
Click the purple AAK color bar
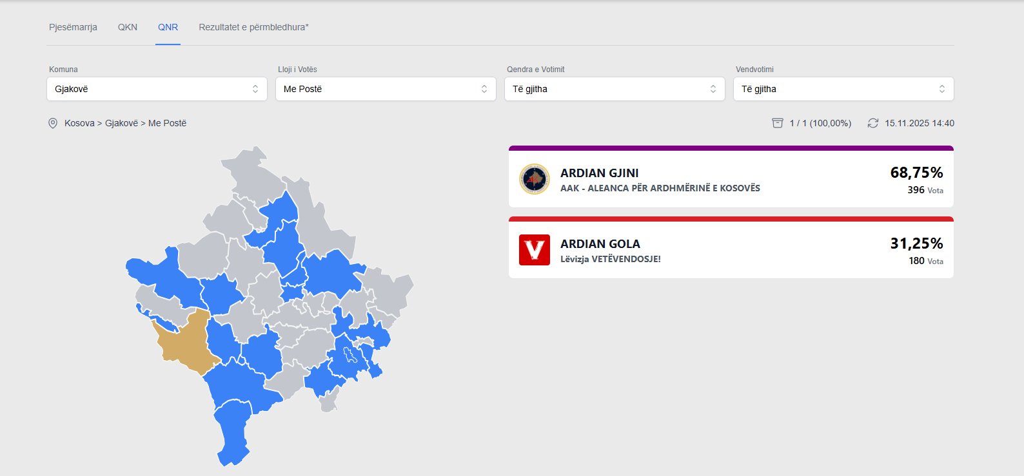point(731,148)
